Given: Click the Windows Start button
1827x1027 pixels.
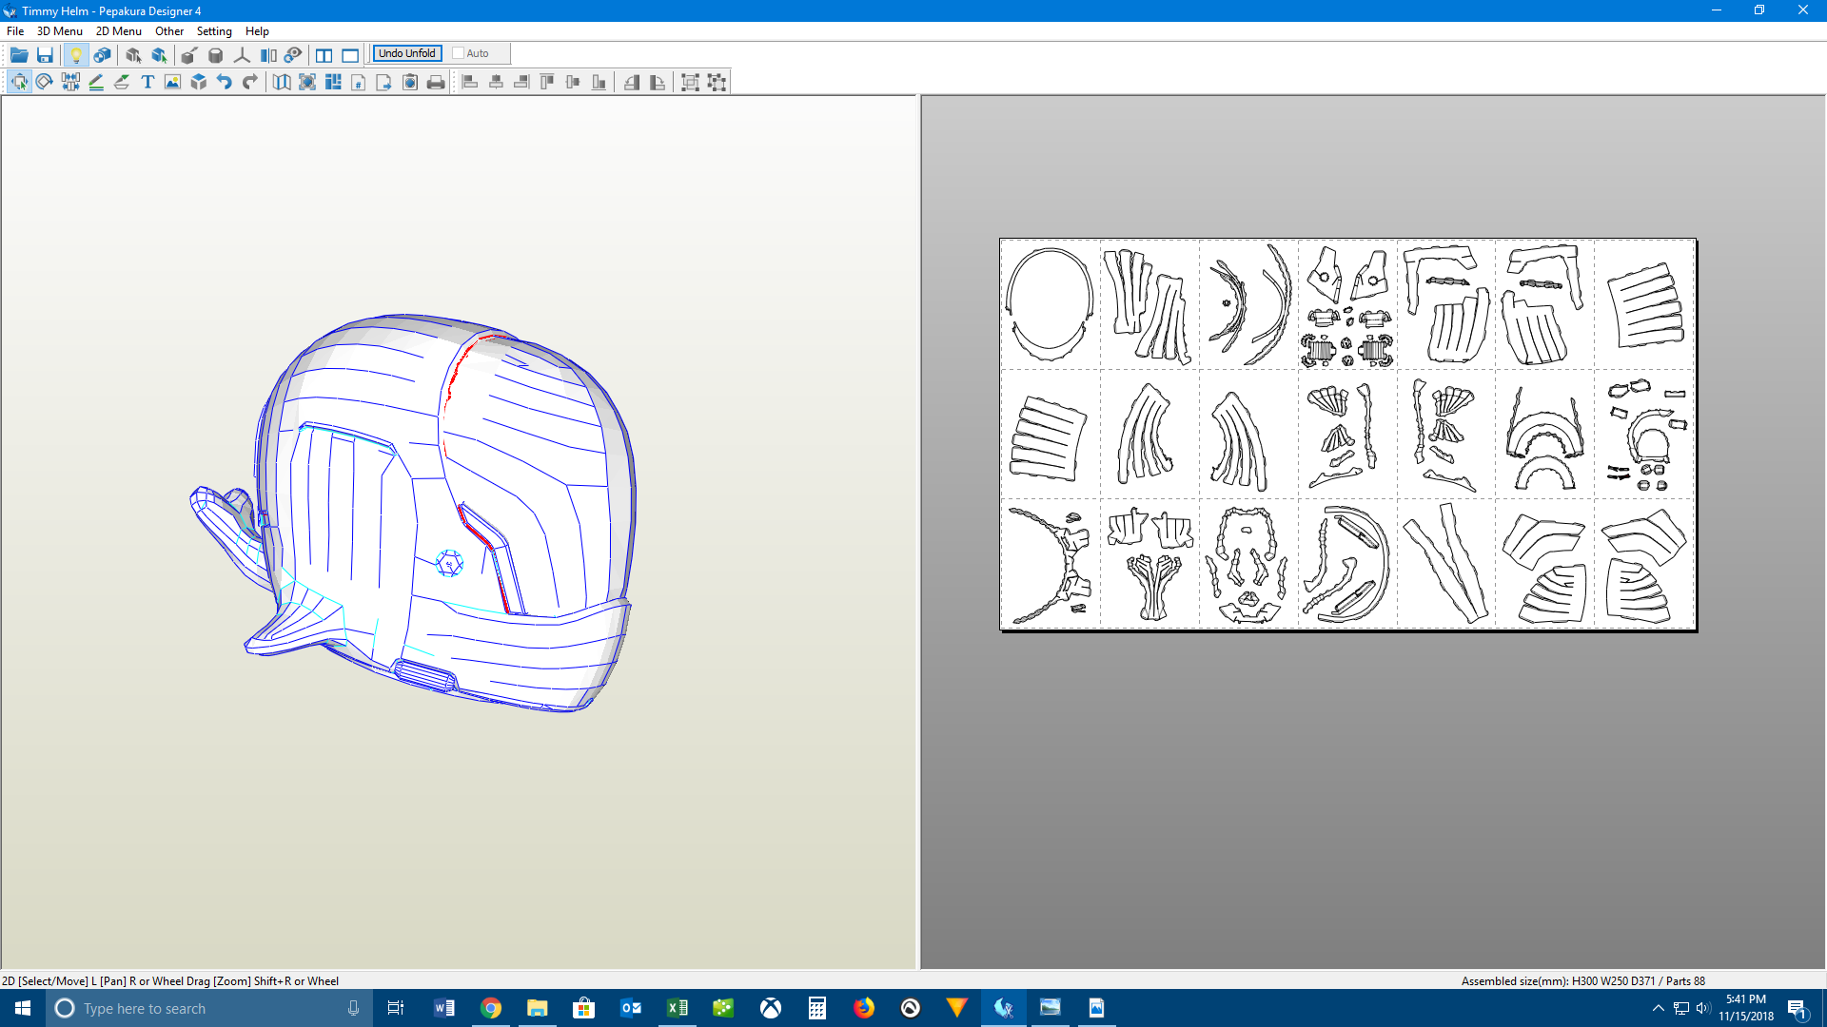Looking at the screenshot, I should coord(23,1008).
